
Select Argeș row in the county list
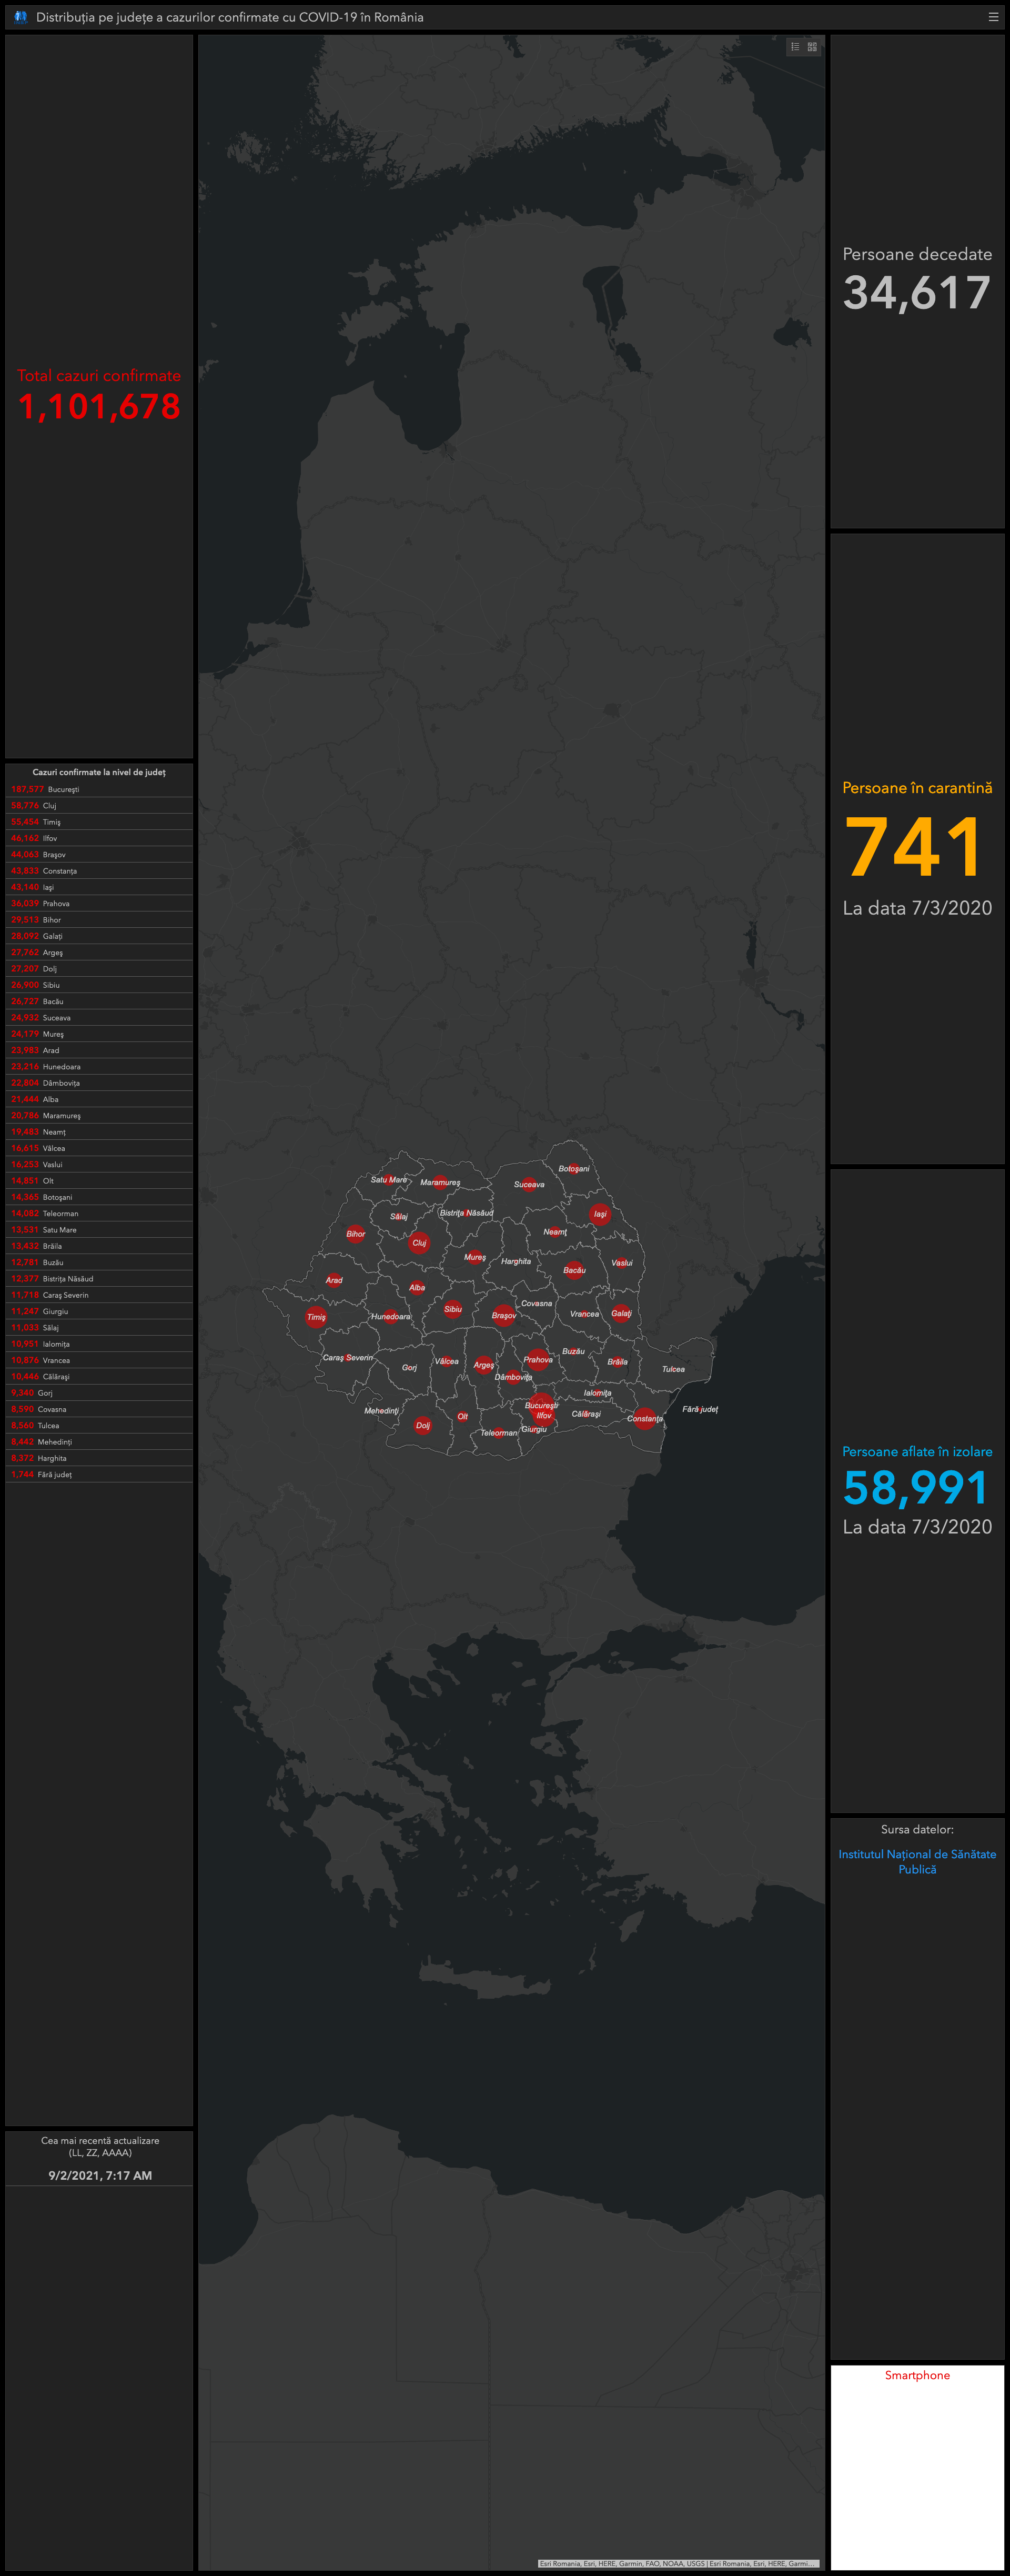point(99,952)
